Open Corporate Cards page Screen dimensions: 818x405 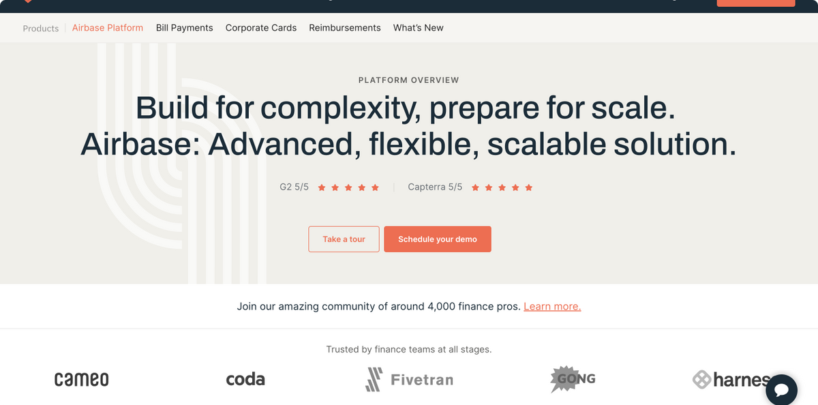pyautogui.click(x=261, y=28)
